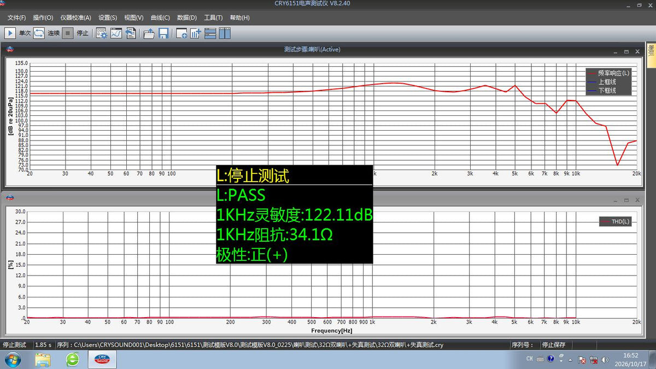
Task: Click the 1KHz阻抗 34.1Ω reading
Action: (275, 235)
